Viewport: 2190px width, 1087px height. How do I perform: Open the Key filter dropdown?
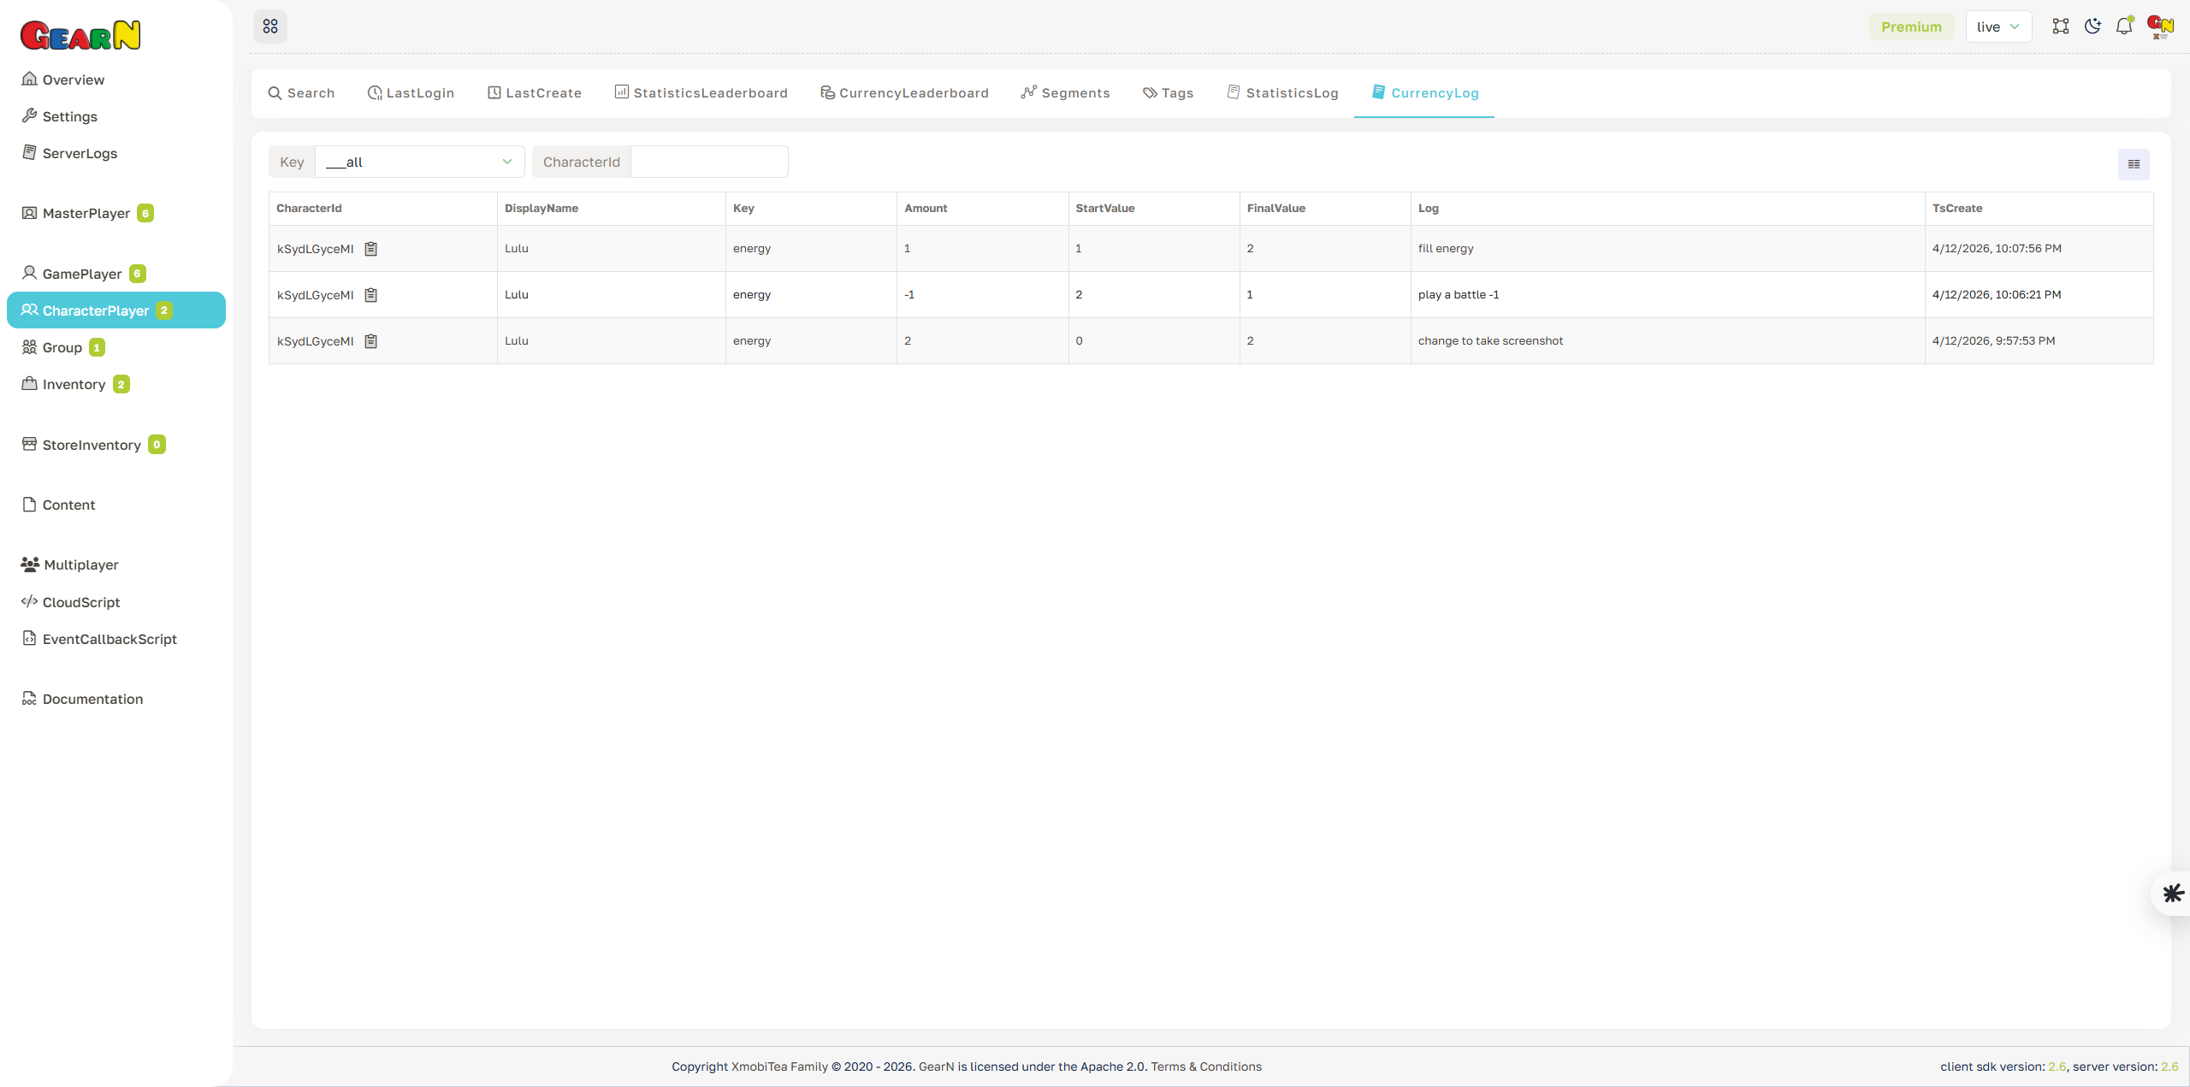[418, 162]
